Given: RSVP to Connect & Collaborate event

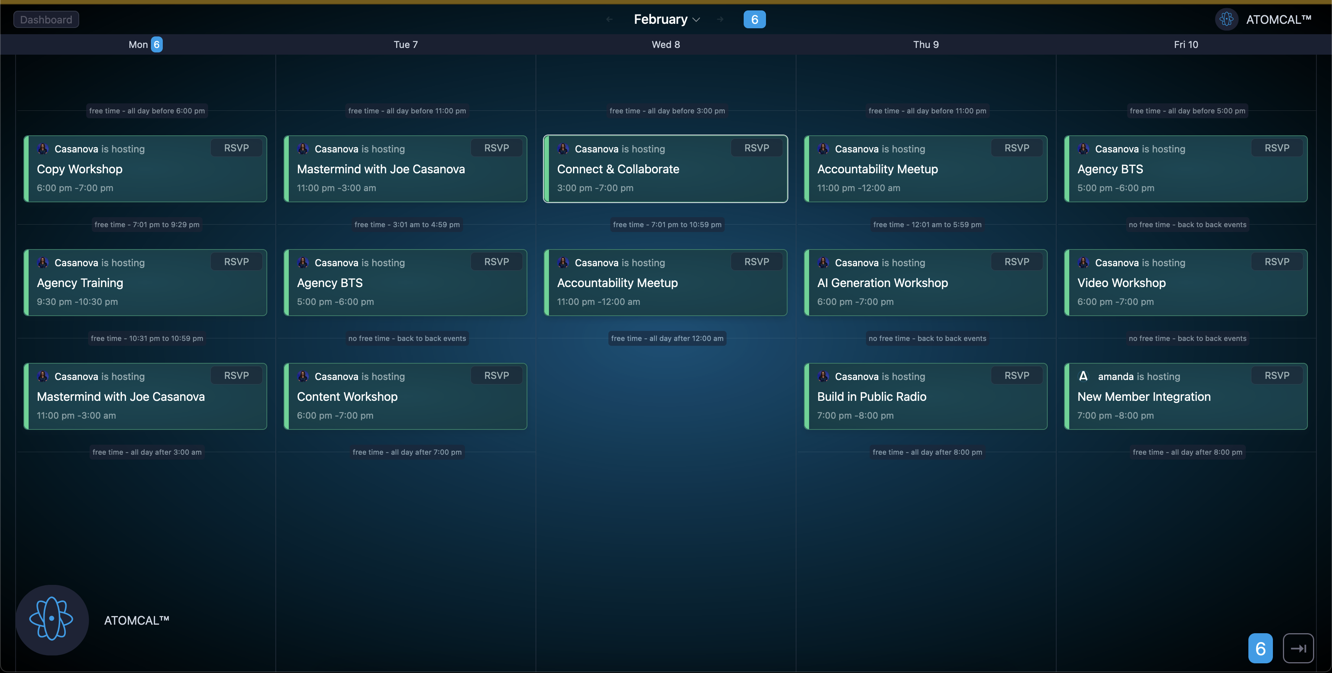Looking at the screenshot, I should click(756, 148).
